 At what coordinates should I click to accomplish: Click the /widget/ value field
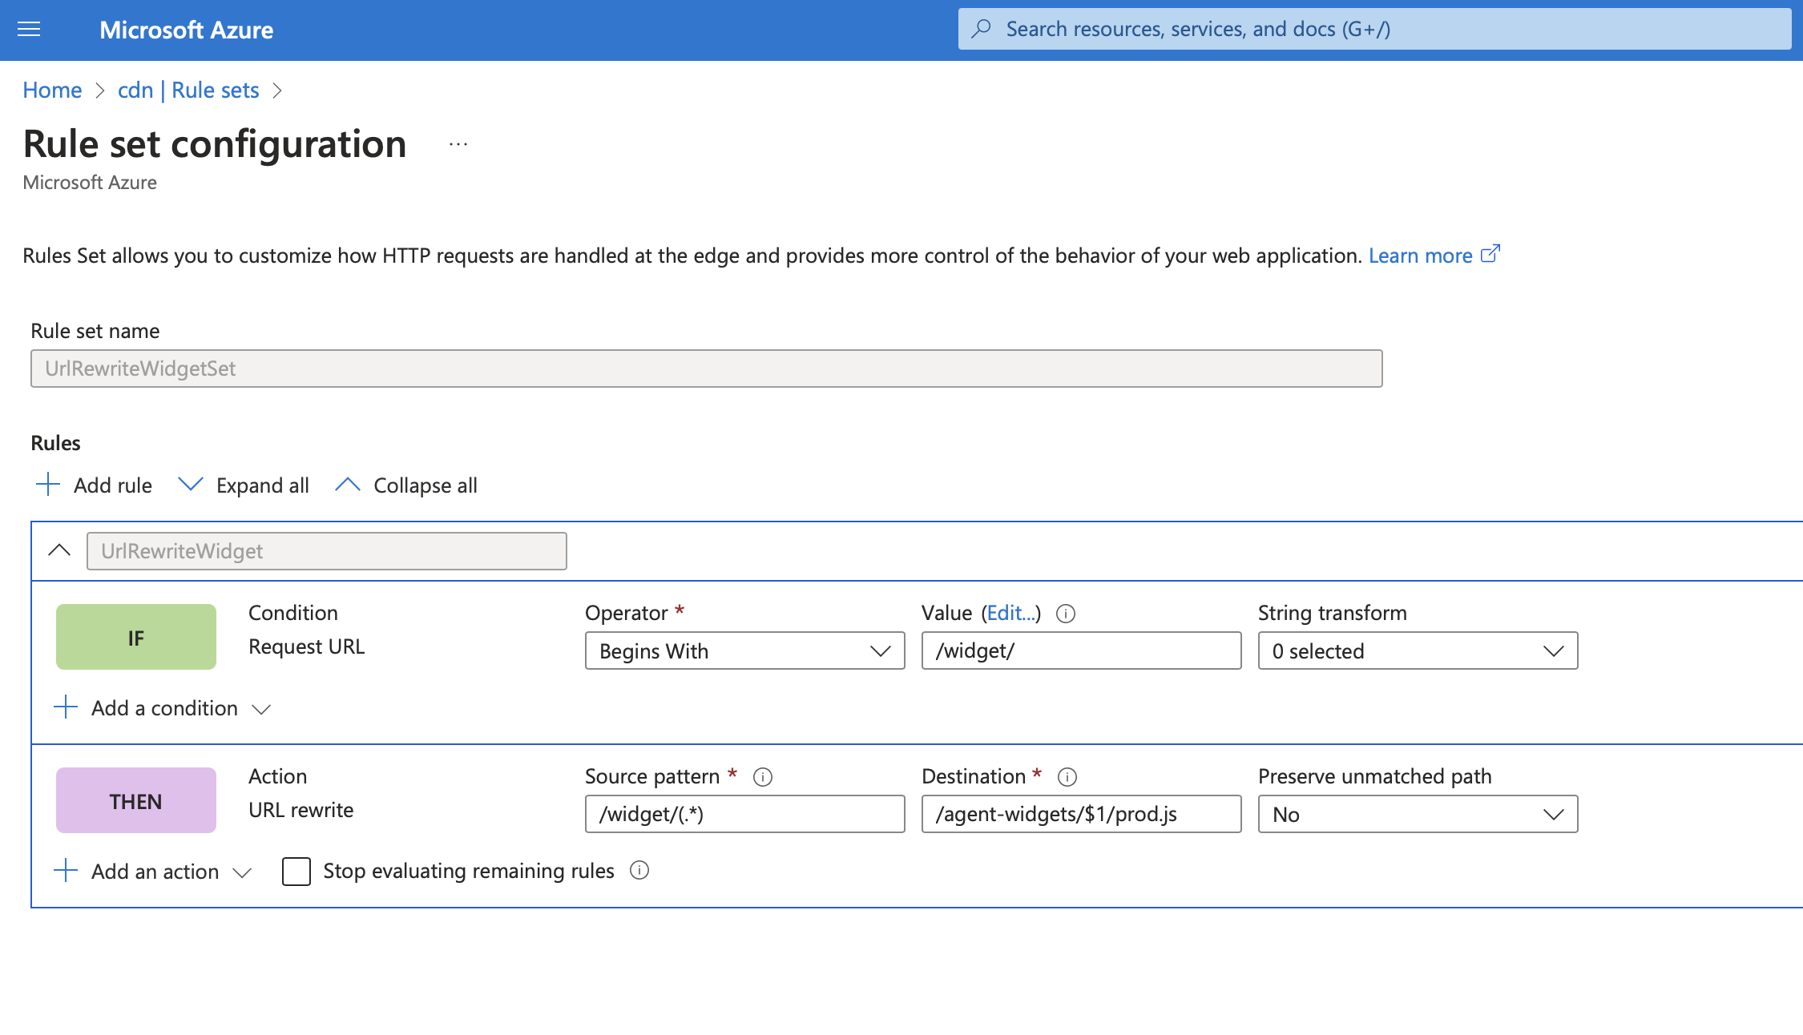(1081, 650)
